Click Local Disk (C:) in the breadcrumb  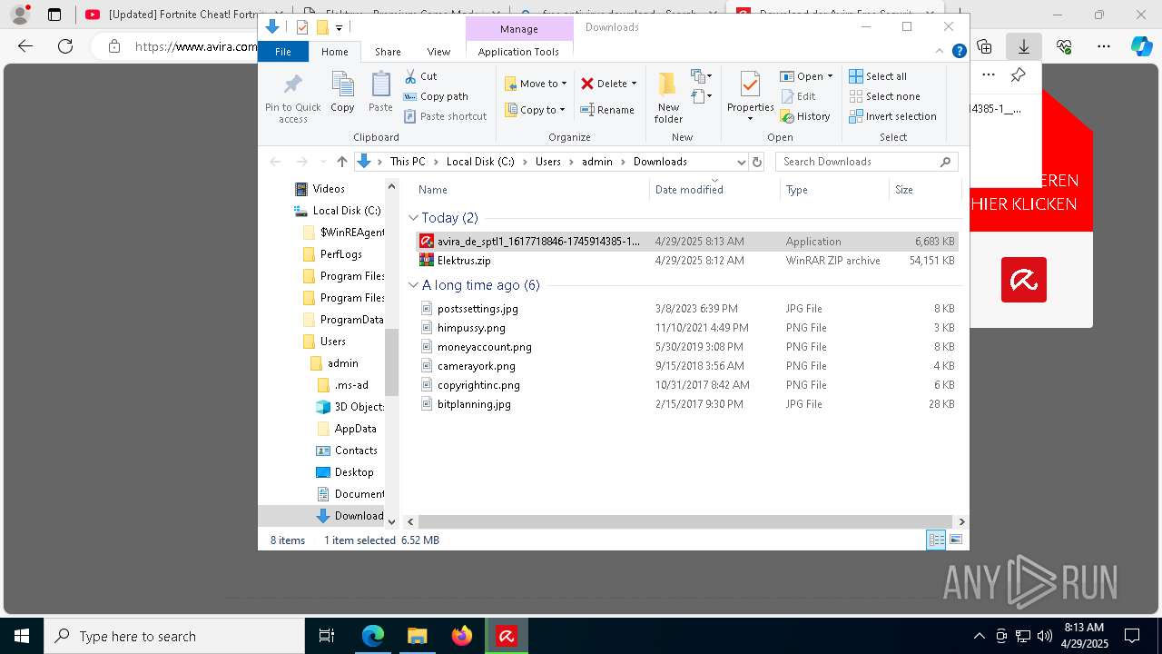click(480, 162)
